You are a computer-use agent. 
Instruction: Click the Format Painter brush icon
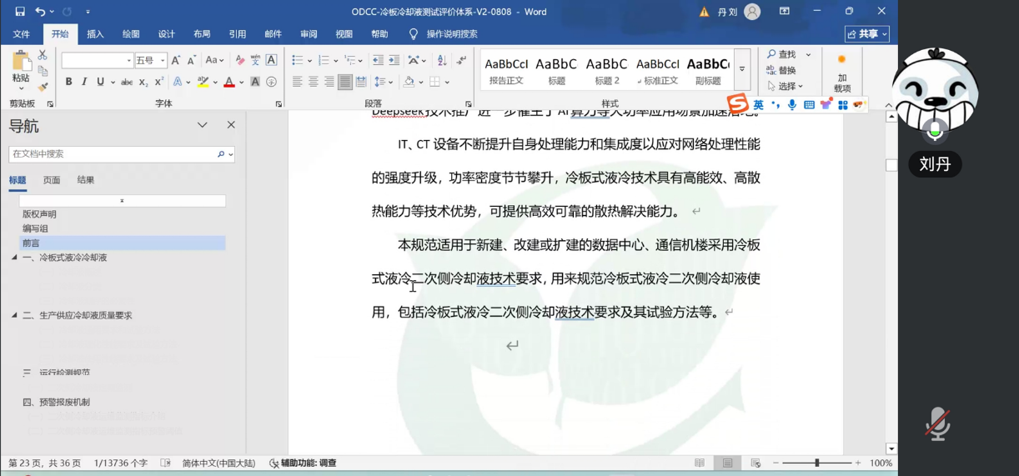tap(43, 88)
